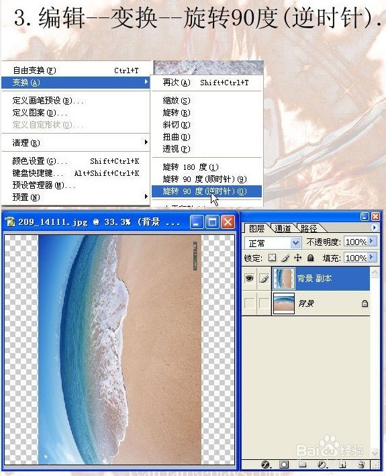Viewport: 386px width, 476px height.
Task: Click the 背景 副本 layer name
Action: click(x=314, y=279)
